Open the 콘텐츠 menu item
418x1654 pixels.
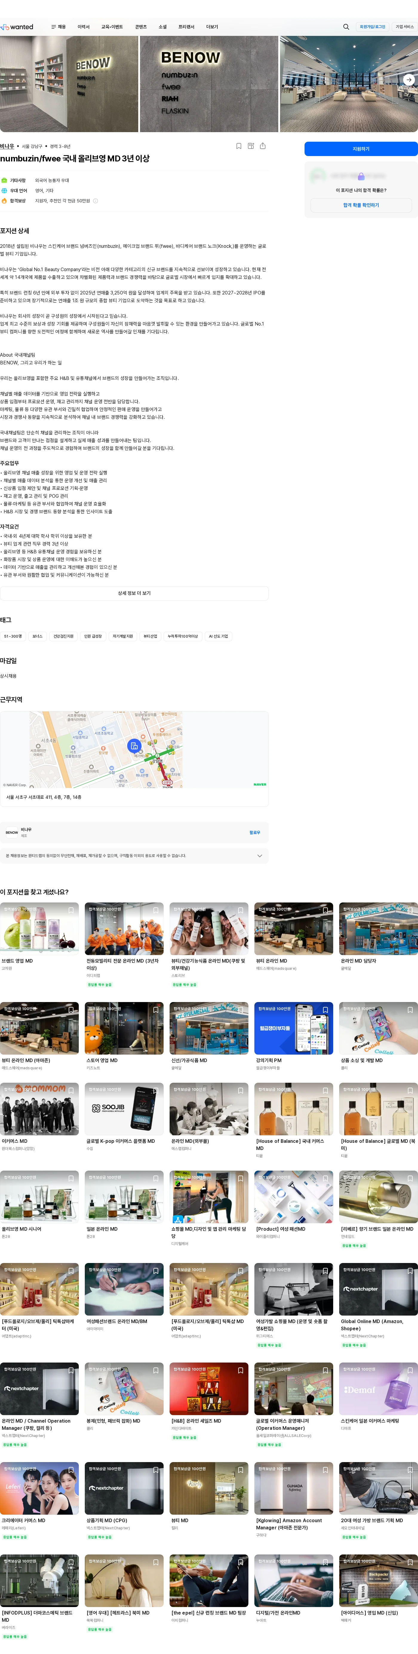click(141, 27)
